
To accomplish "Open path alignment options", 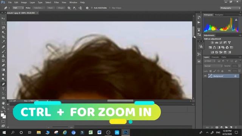I will coord(74,8).
